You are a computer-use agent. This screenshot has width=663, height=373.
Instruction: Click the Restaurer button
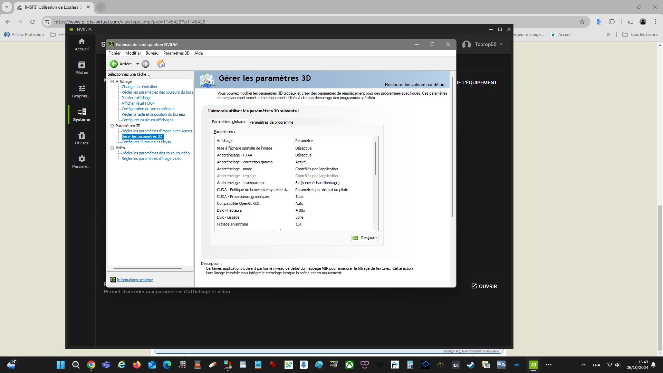(365, 238)
